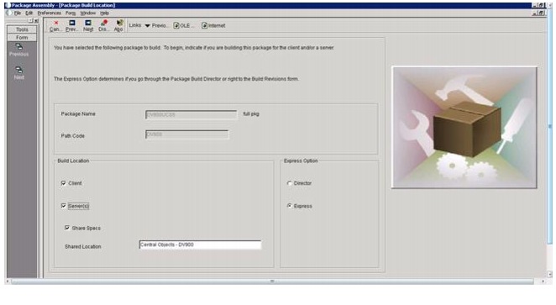The width and height of the screenshot is (556, 305).
Task: Click the application icon in title bar
Action: coord(8,5)
